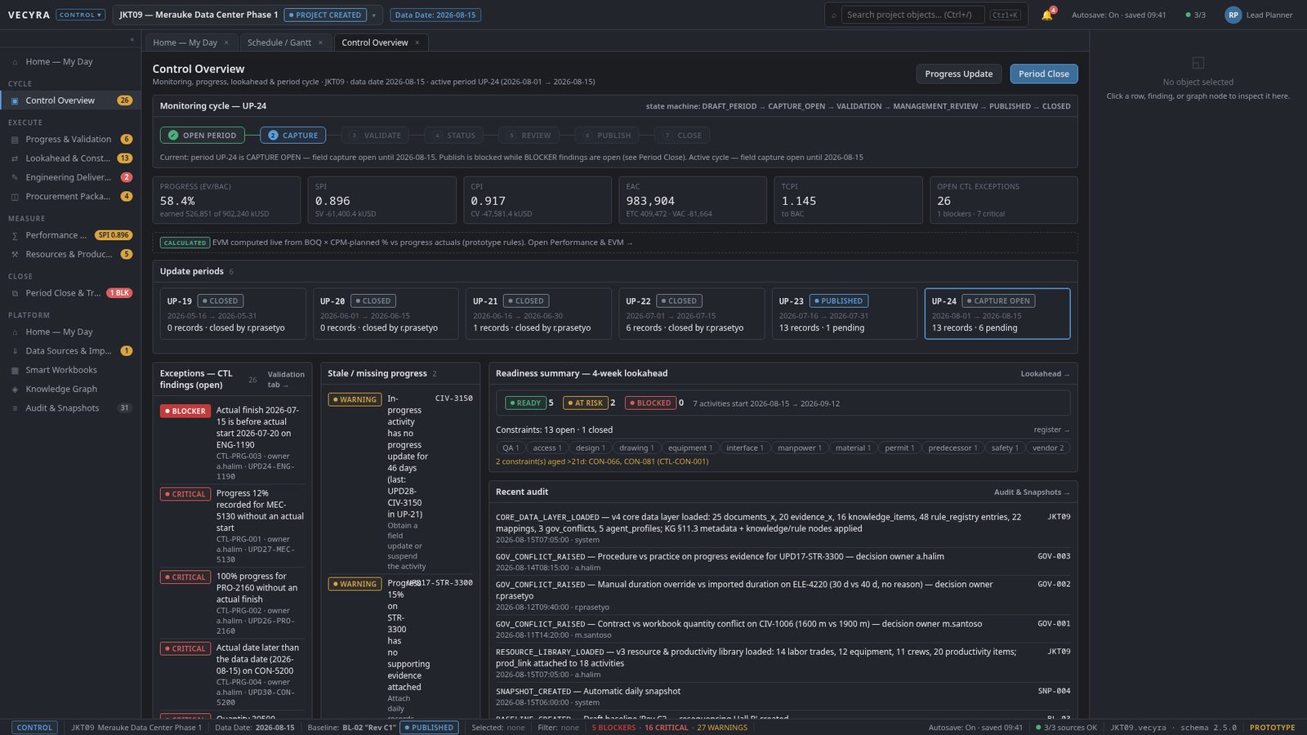Click the Lookahead & Constraints sidebar icon
The image size is (1307, 735).
coord(15,158)
